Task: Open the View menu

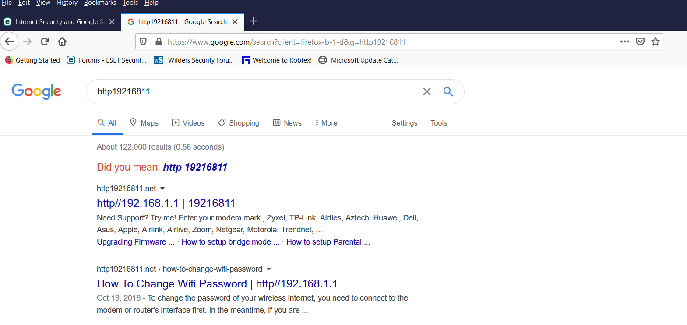Action: [x=43, y=3]
